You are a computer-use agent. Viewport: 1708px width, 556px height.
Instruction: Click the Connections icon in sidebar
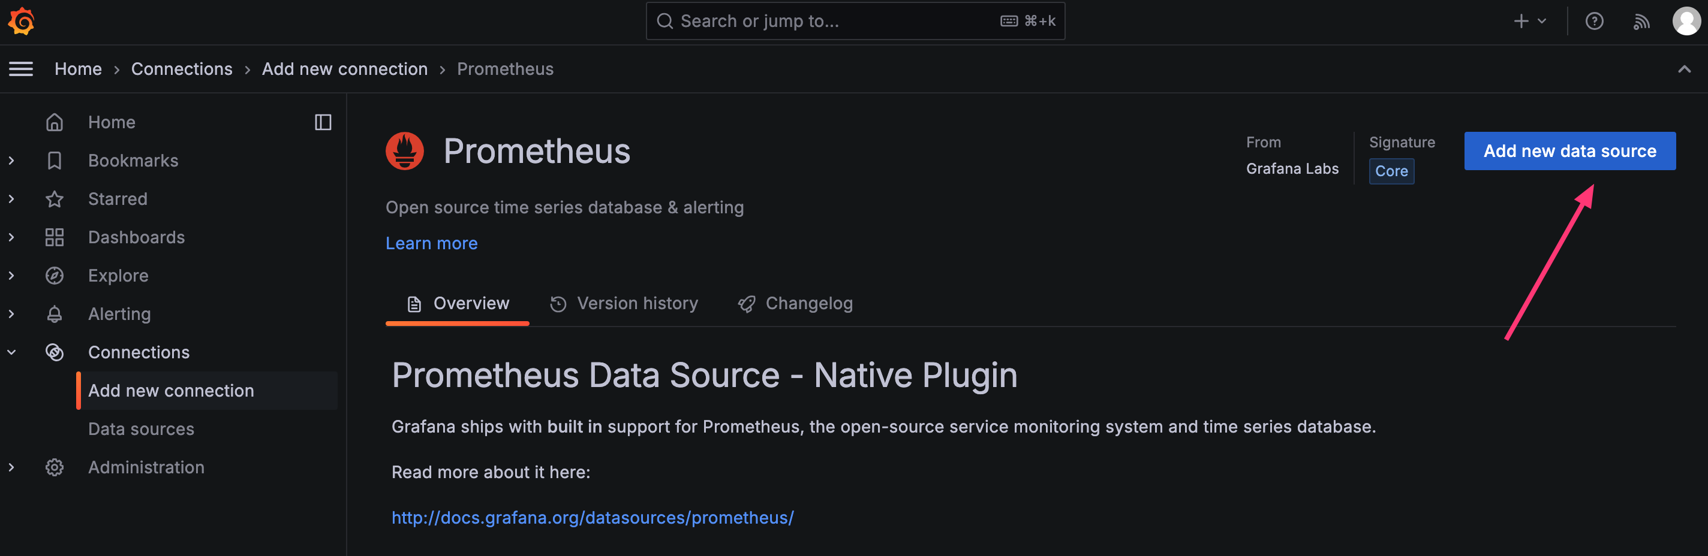(x=55, y=352)
